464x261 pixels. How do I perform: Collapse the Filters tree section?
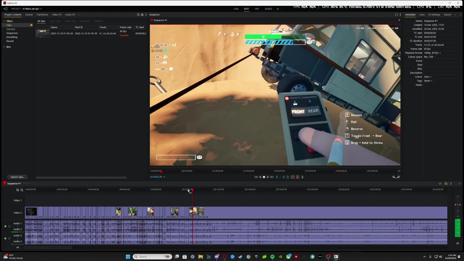pyautogui.click(x=4, y=21)
